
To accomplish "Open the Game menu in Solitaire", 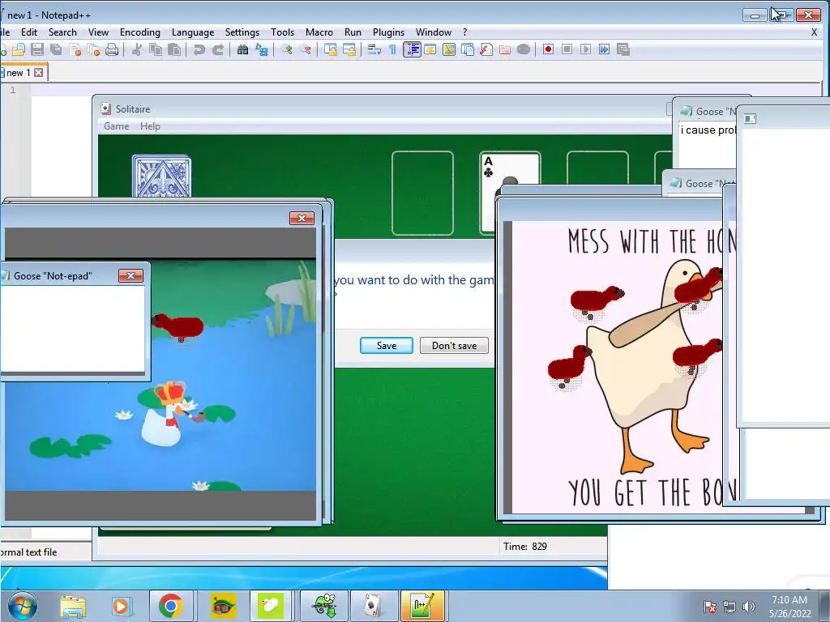I will 117,126.
